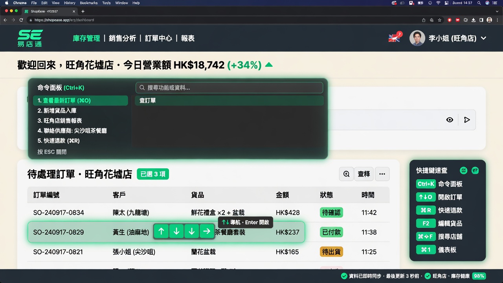Expand the 李小姐 (旺角店) account chevron
This screenshot has width=503, height=283.
[484, 38]
